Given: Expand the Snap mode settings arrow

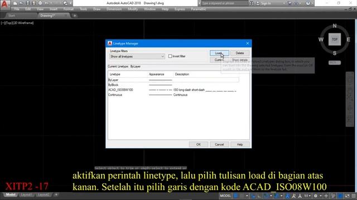Looking at the screenshot, I should pos(247,196).
